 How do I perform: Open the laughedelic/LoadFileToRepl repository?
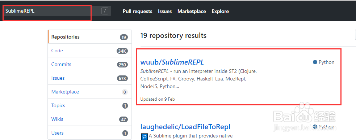pyautogui.click(x=185, y=126)
